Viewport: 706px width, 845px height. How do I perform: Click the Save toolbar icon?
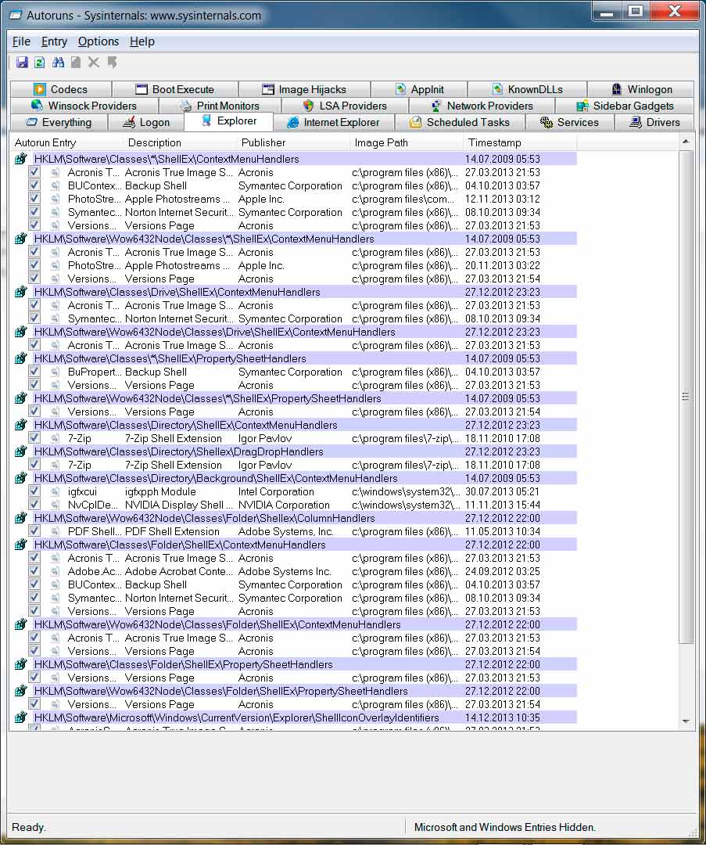(x=22, y=63)
